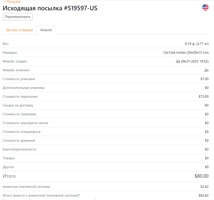
Task: Click the $82.62 final total with fee
Action: pos(203,195)
